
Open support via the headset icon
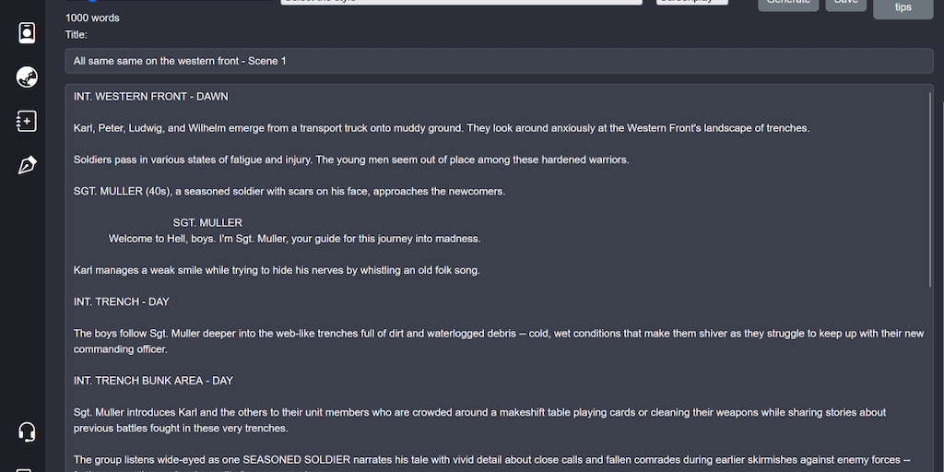point(27,431)
